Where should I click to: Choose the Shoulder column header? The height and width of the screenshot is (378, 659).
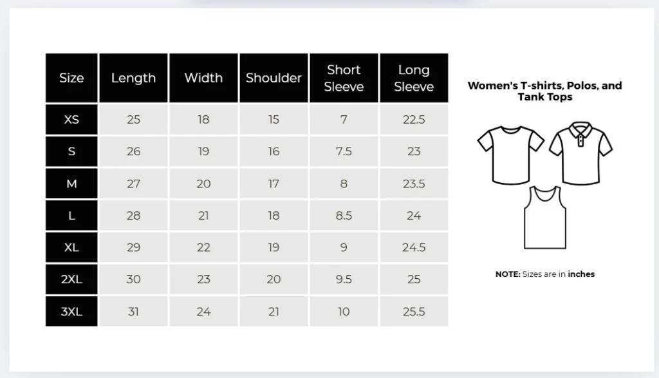click(x=274, y=78)
